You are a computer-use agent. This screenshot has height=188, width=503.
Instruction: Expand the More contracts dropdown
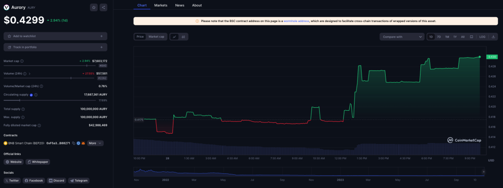coord(95,143)
